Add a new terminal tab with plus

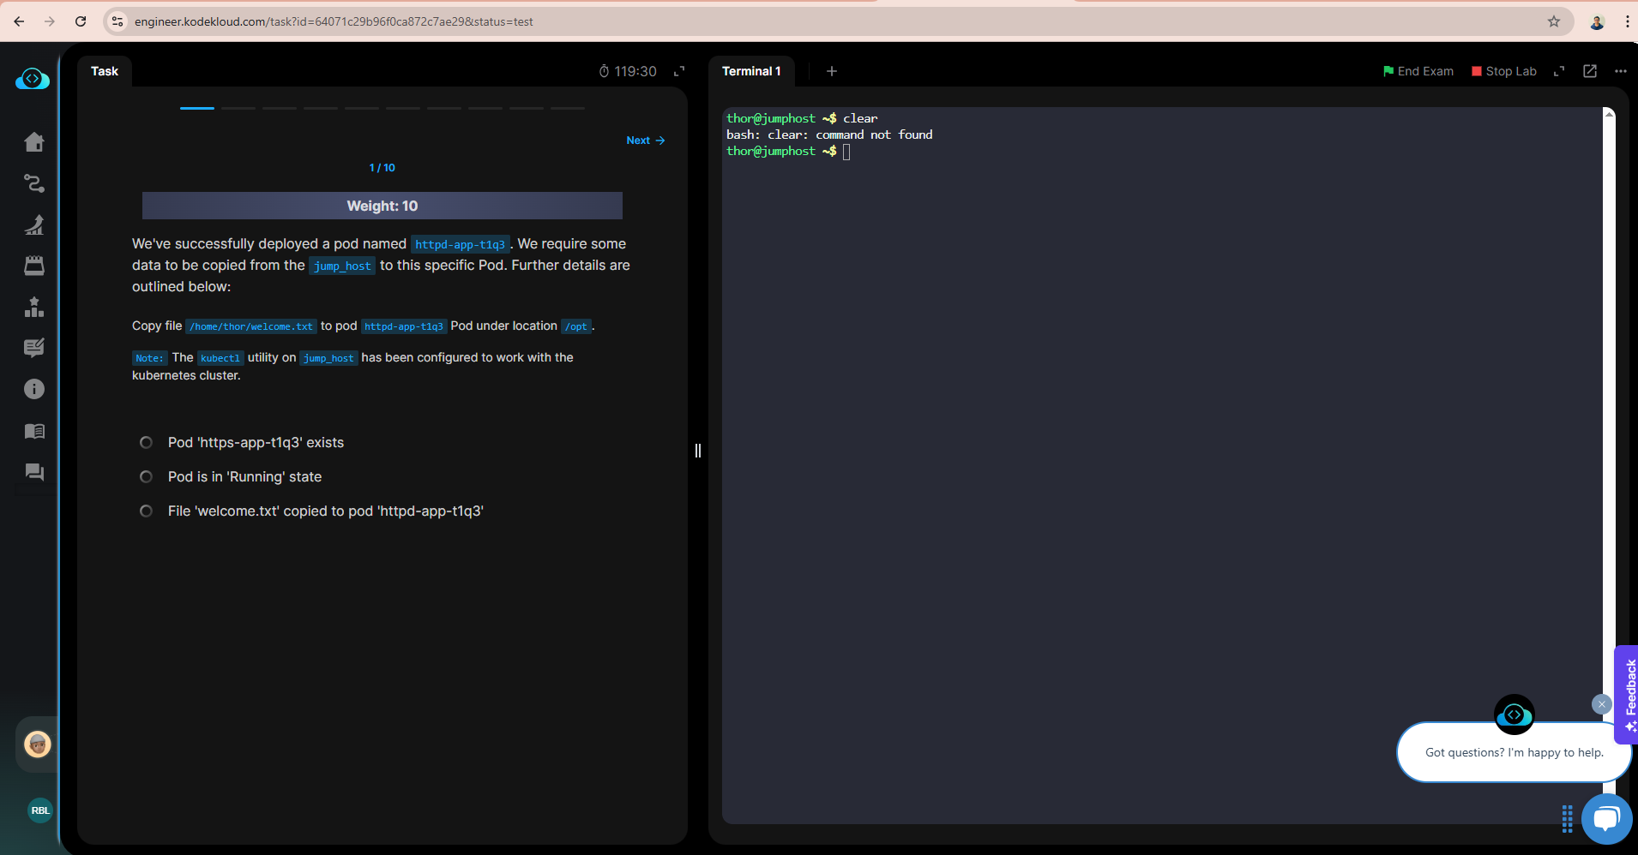(x=831, y=71)
